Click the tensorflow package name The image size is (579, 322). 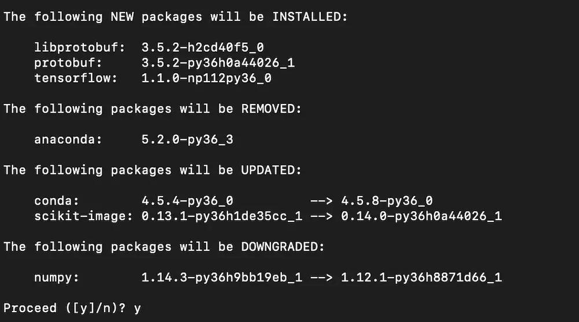tap(68, 78)
